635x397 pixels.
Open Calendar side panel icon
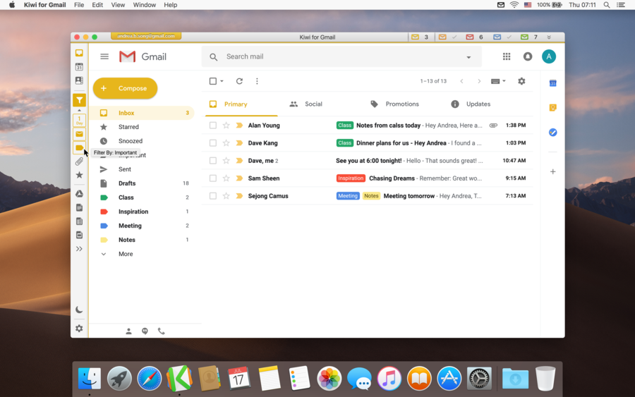(552, 83)
